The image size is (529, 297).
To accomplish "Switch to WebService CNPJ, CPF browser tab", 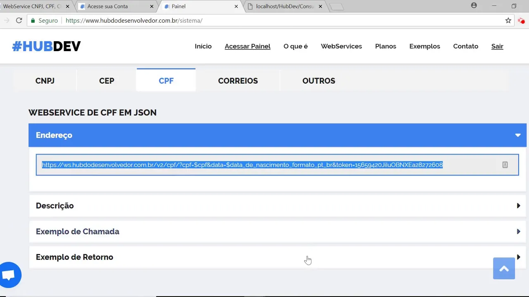I will [x=32, y=7].
